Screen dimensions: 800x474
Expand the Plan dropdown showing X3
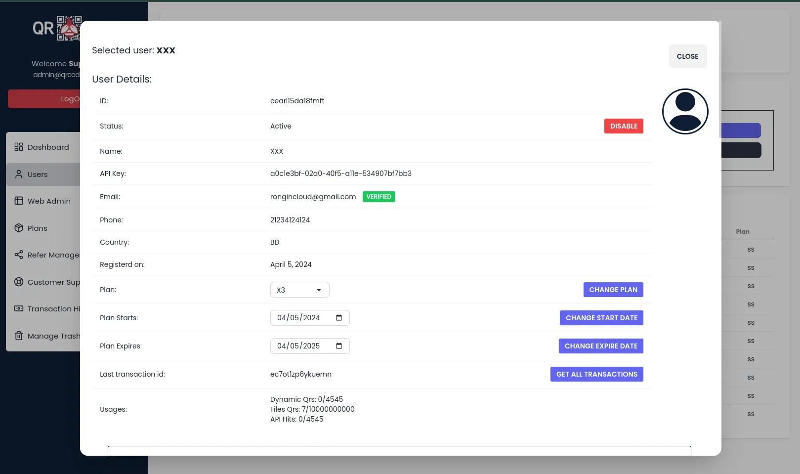299,290
